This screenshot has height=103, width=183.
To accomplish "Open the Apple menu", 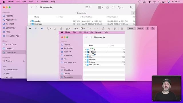I will click(x=4, y=2).
